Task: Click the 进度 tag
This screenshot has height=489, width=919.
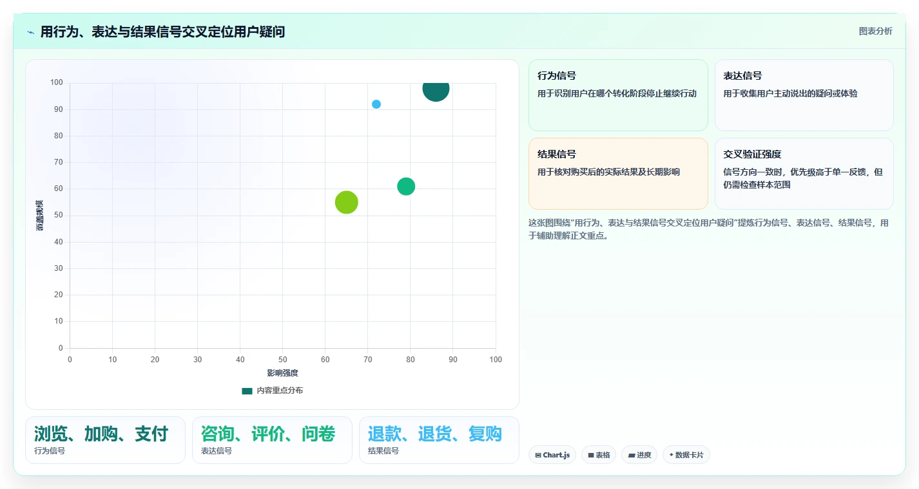Action: click(639, 455)
